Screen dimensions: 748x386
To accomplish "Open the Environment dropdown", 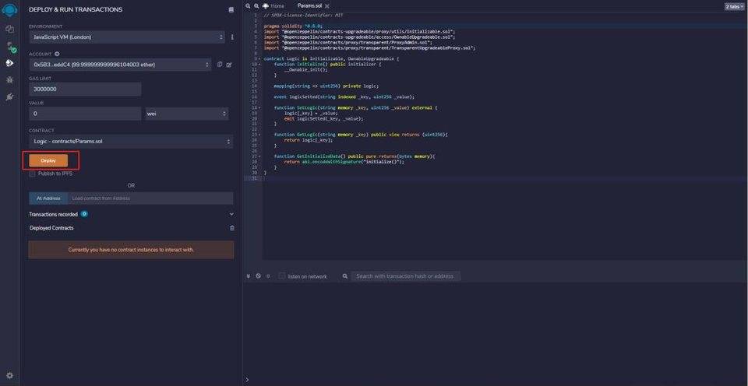I will pyautogui.click(x=126, y=37).
